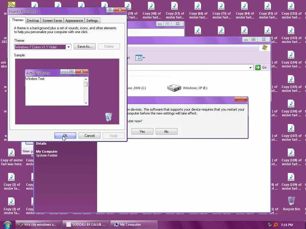Select the Copy (75) of mister fart file

tap(221, 11)
